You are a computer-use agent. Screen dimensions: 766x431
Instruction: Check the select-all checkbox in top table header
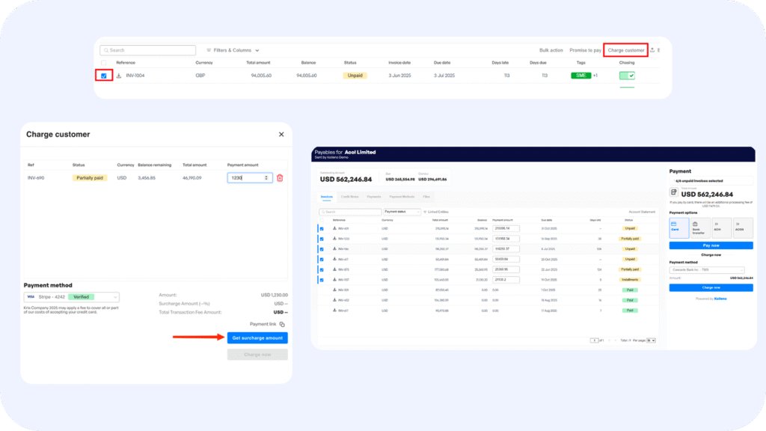pyautogui.click(x=104, y=63)
